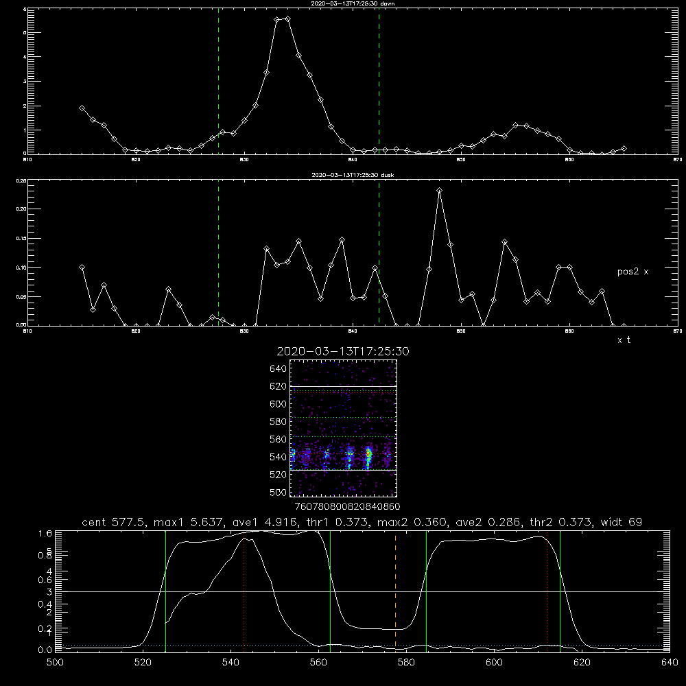Click the highest peak data point in dusk plot

439,190
